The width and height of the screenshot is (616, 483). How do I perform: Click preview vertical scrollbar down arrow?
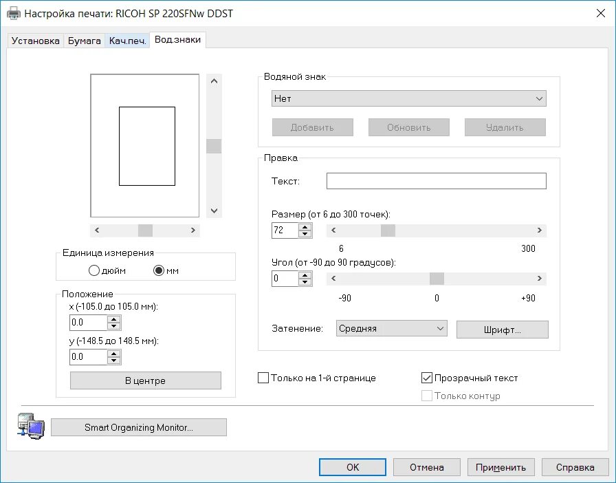[x=214, y=211]
